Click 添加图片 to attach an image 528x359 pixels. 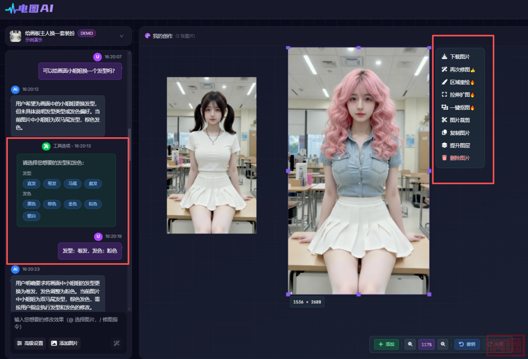(65, 343)
